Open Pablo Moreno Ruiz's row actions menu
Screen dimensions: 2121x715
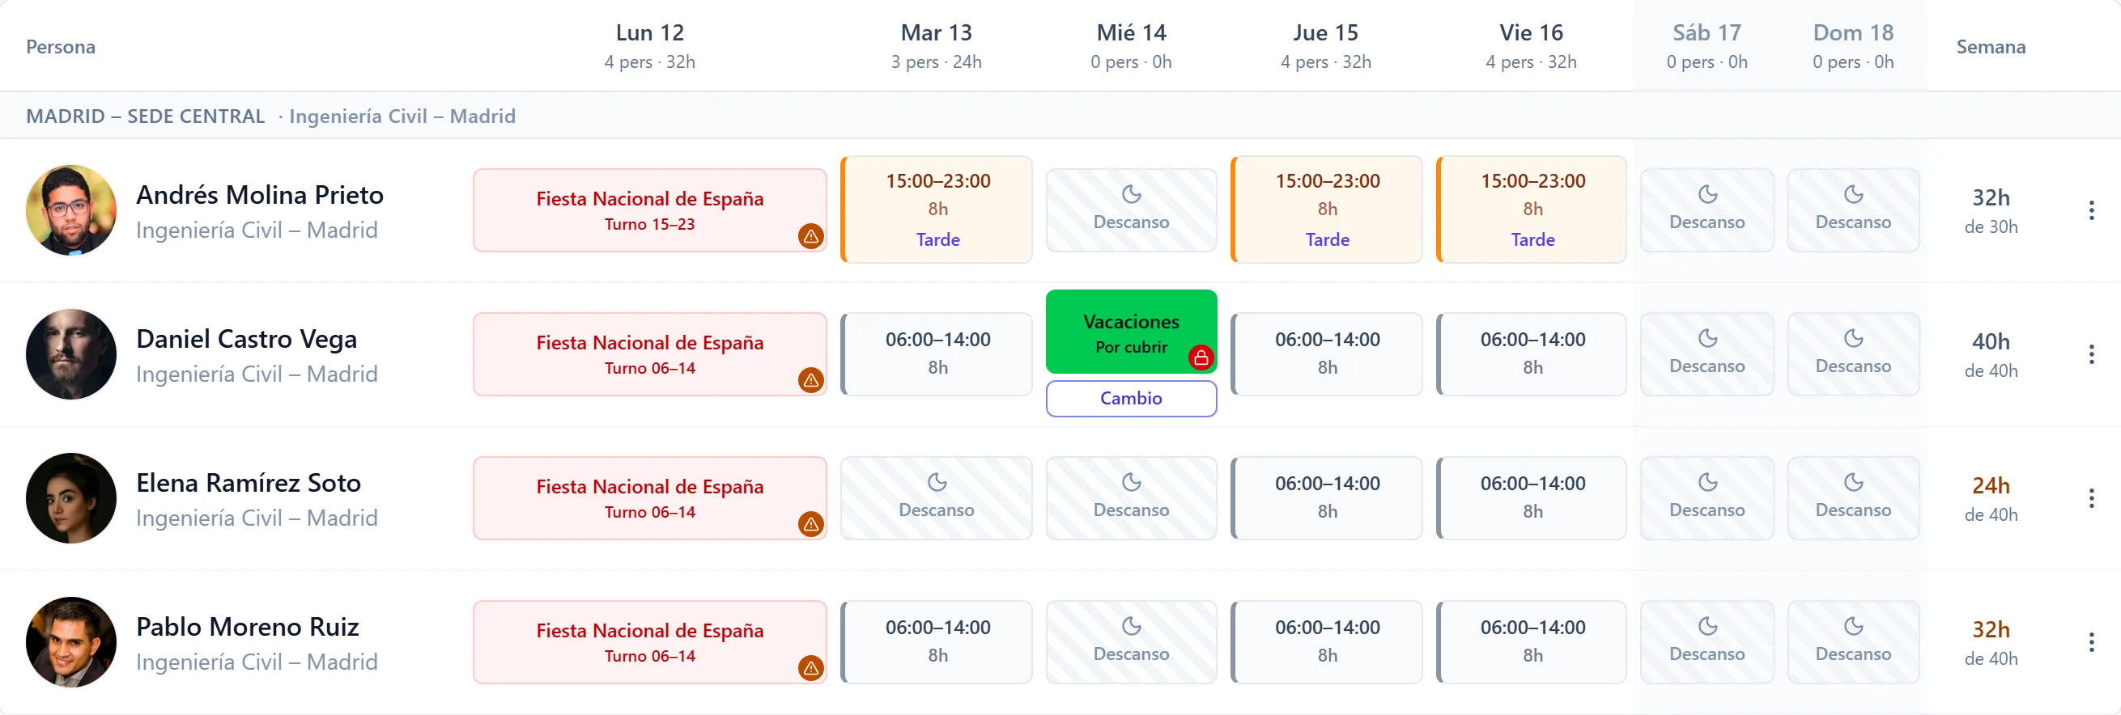(x=2090, y=642)
